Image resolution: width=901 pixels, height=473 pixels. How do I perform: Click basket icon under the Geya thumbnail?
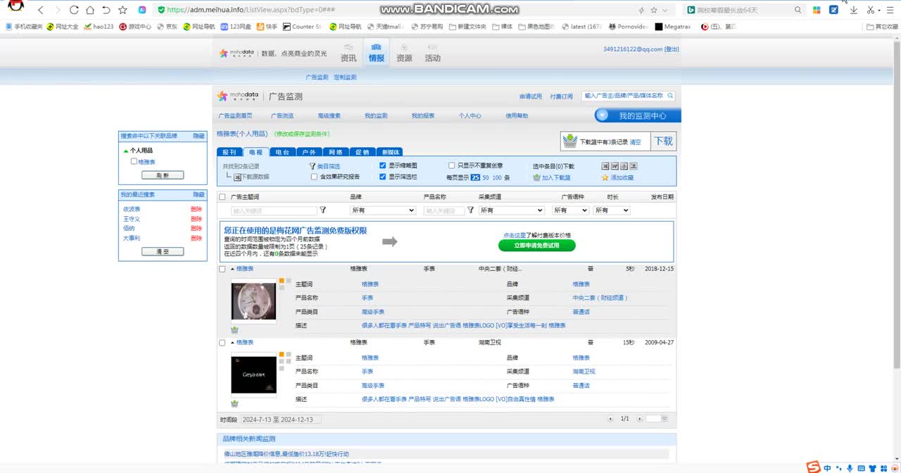tap(234, 403)
